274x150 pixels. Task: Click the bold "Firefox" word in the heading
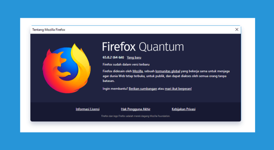(119, 47)
